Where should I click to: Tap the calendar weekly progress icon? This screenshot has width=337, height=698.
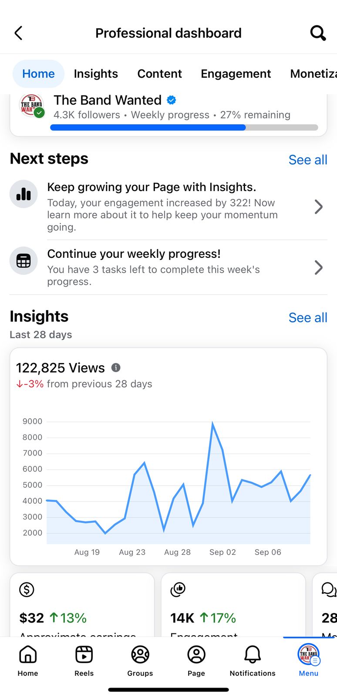click(x=24, y=261)
